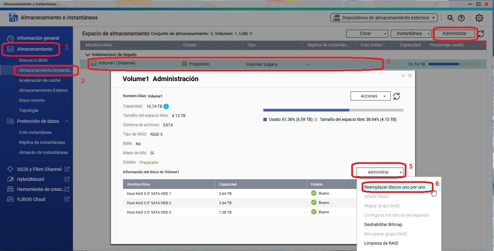The height and width of the screenshot is (251, 494).
Task: Click the help question mark icon
Action: 461,18
